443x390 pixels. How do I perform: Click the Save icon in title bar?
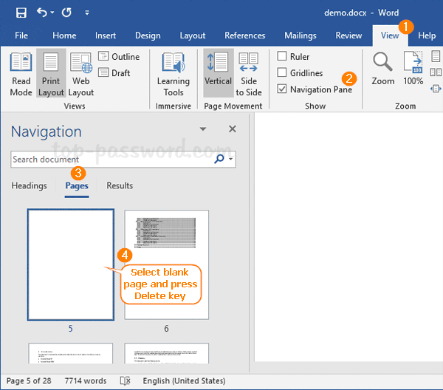click(x=21, y=13)
